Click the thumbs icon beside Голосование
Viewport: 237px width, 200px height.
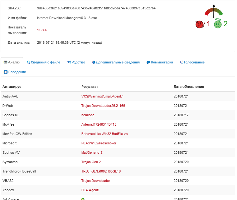coord(181,62)
